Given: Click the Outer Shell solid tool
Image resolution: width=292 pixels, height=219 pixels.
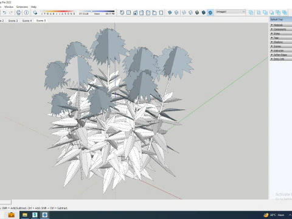Looking at the screenshot, I should [251, 13].
